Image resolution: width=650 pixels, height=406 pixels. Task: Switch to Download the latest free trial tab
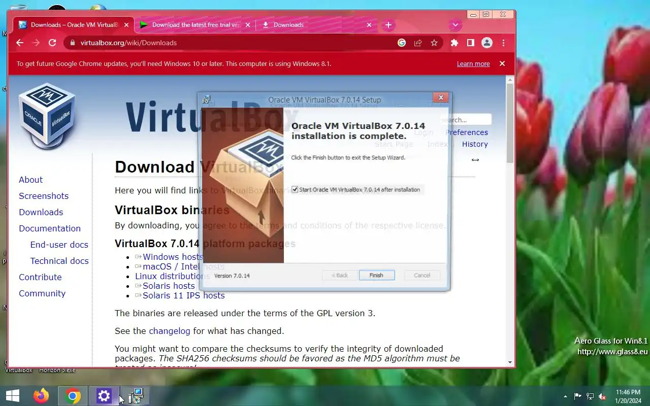tap(196, 25)
